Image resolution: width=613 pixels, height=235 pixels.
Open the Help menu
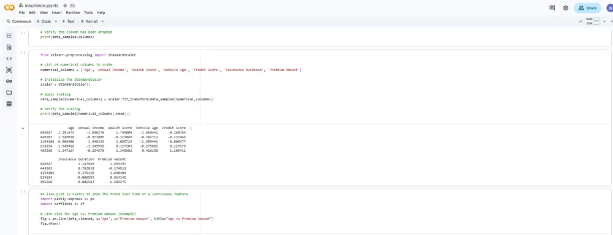pos(101,12)
